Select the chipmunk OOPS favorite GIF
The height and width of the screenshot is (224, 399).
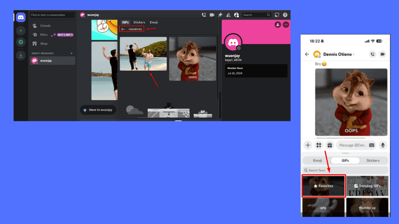click(x=193, y=59)
